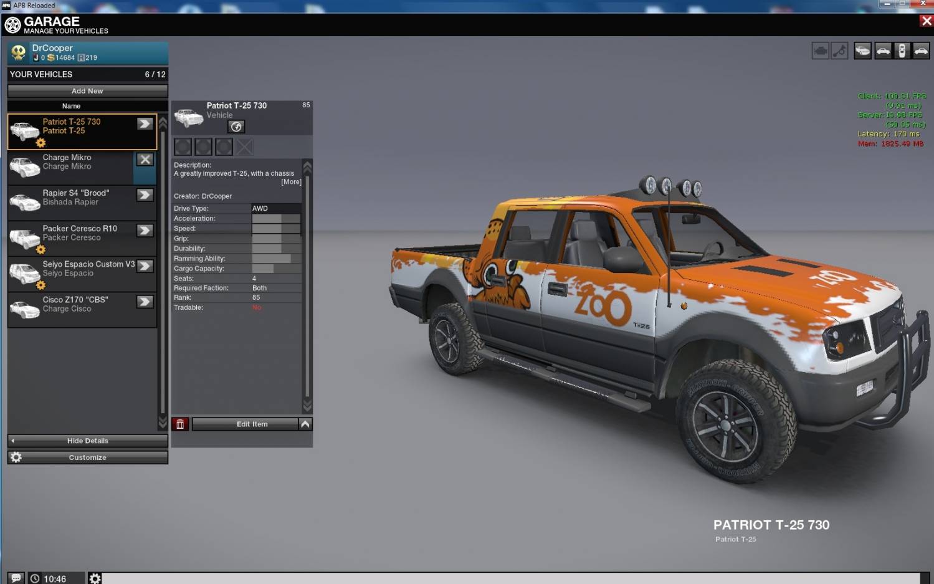This screenshot has width=934, height=584.
Task: Select Packer Ceresco R10 from vehicle list
Action: (80, 233)
